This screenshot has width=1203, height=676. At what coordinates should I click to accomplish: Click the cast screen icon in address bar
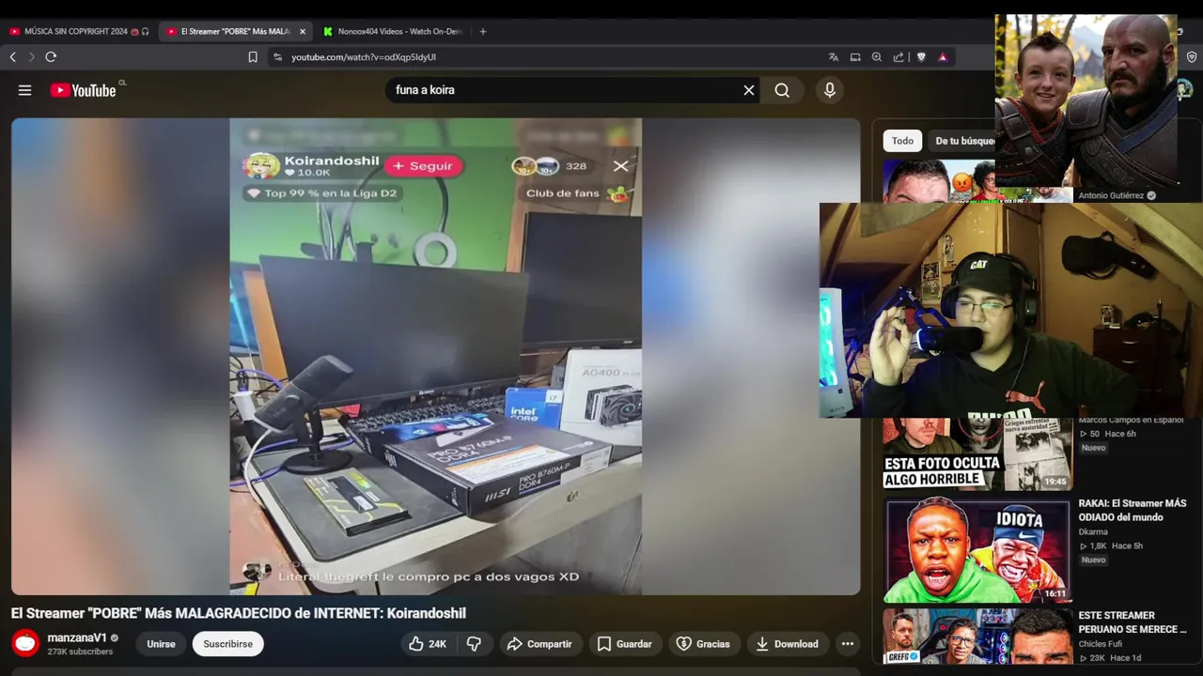pyautogui.click(x=855, y=57)
